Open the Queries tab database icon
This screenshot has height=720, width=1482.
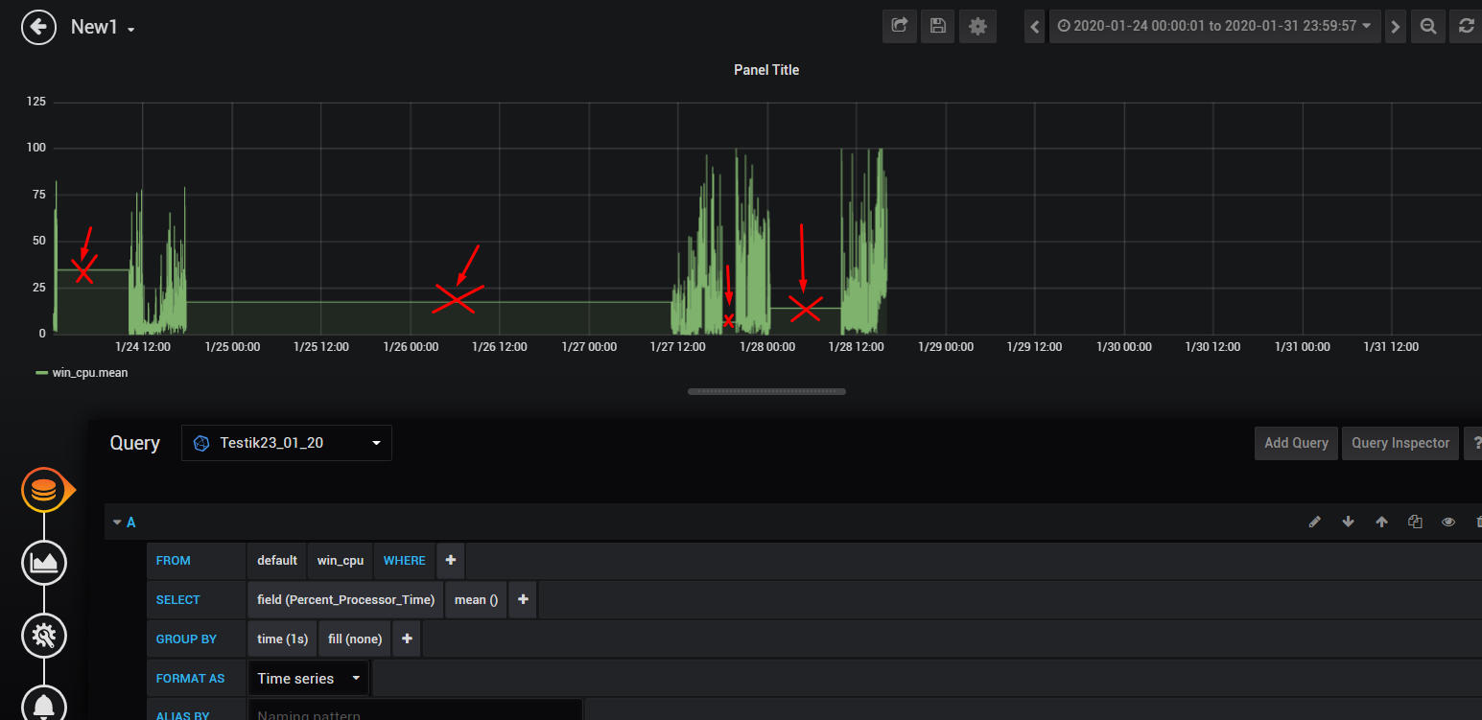44,490
